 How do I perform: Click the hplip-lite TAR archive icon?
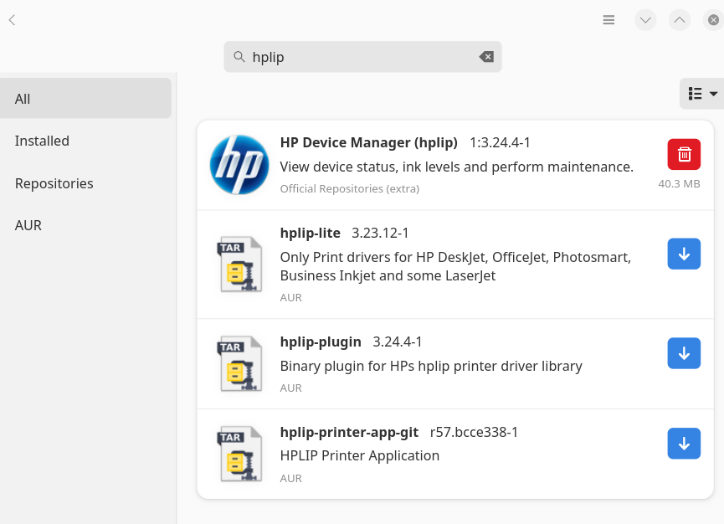240,264
